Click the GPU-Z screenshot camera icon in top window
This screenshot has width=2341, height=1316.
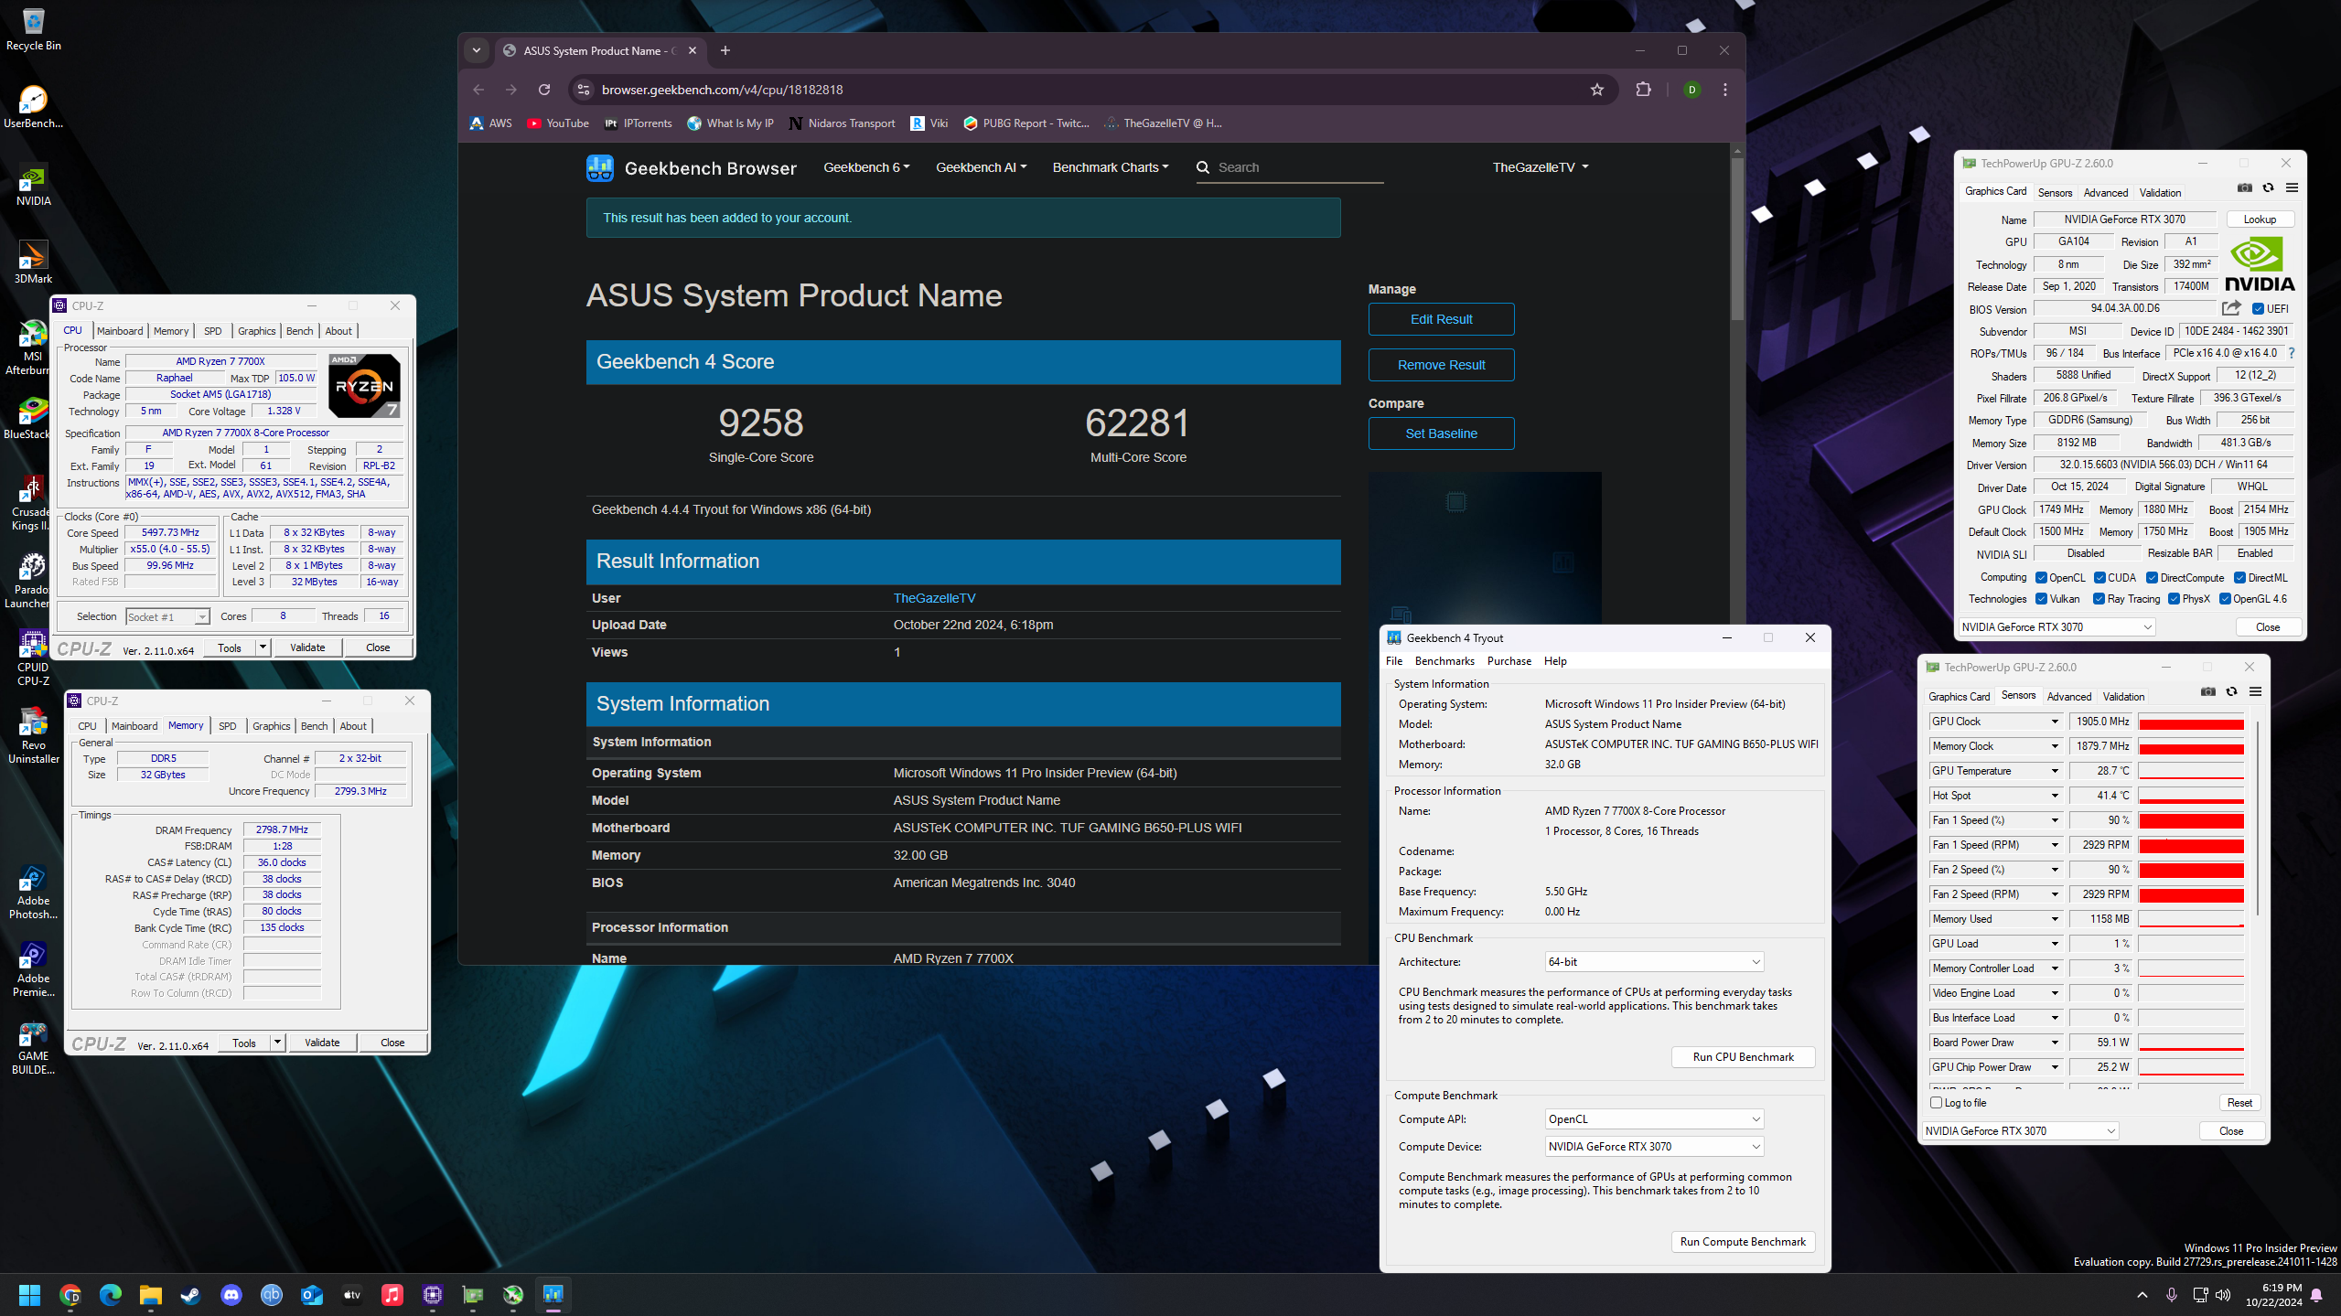click(2244, 187)
